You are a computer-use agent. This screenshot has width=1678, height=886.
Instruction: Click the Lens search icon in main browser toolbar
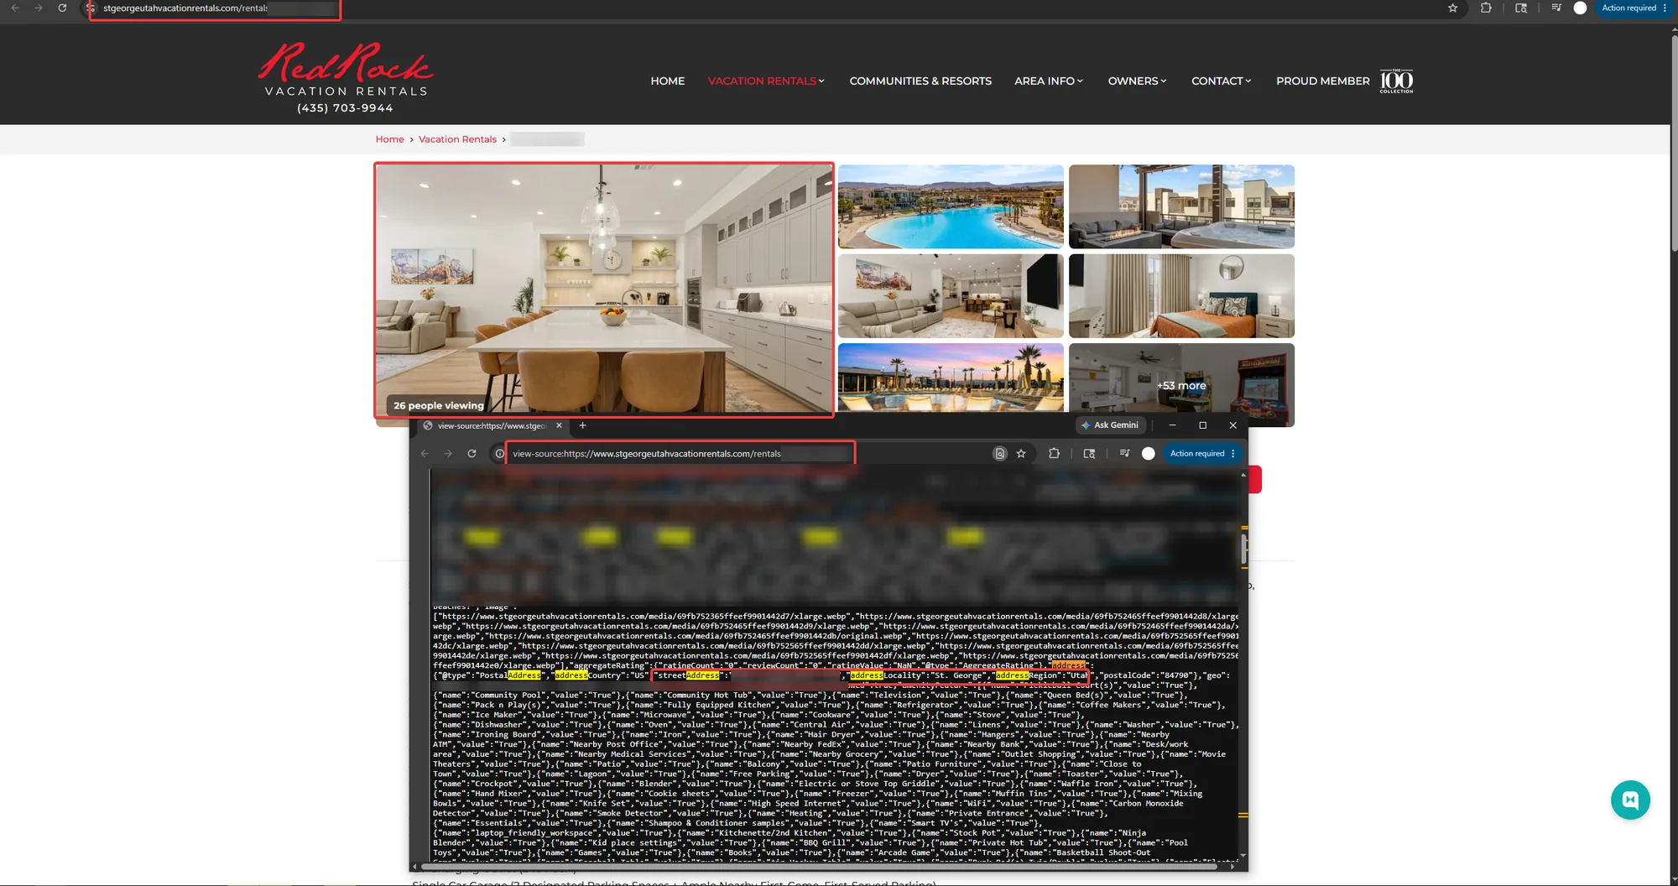point(1521,8)
